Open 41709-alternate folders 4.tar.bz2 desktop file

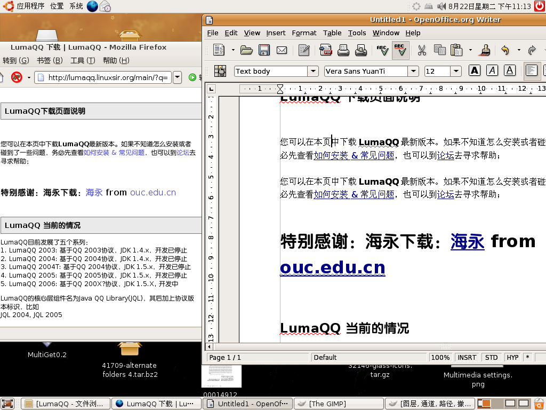click(130, 360)
